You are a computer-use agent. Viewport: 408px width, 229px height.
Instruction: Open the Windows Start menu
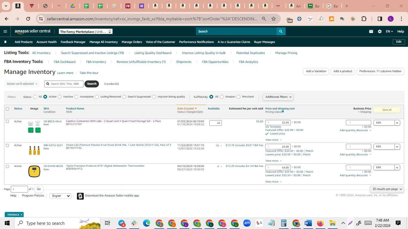(x=7, y=223)
